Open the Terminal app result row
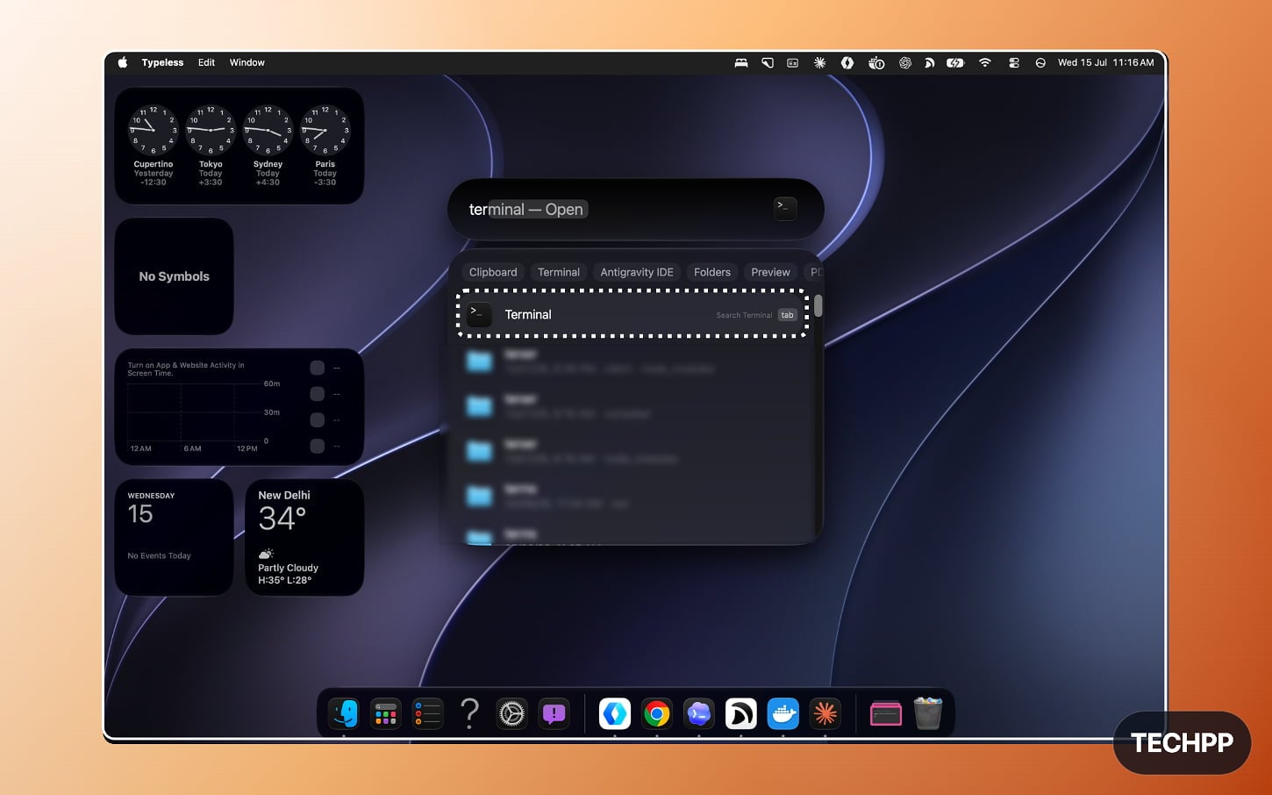 pos(632,314)
